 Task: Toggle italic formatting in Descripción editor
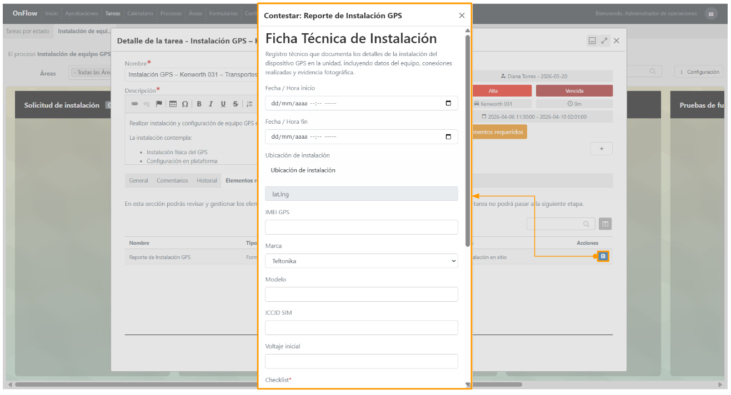(x=211, y=104)
